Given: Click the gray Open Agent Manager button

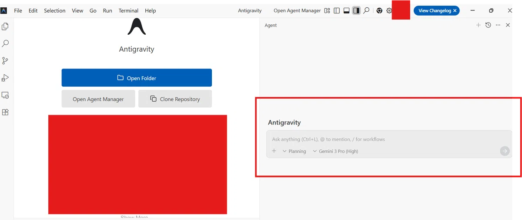Looking at the screenshot, I should click(98, 99).
